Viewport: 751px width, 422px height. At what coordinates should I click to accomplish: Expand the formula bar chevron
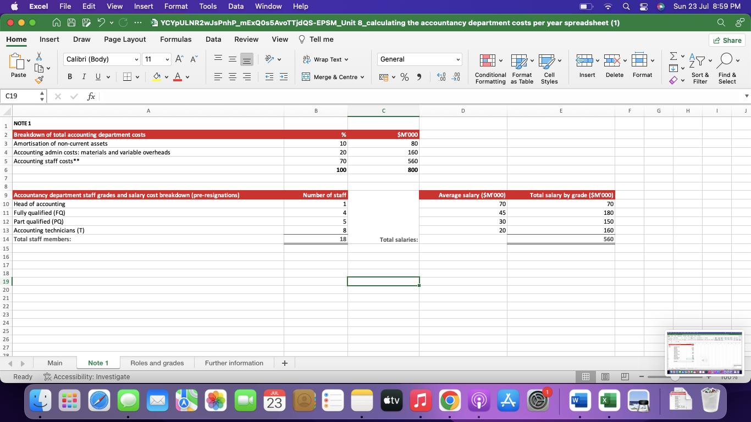pos(746,96)
